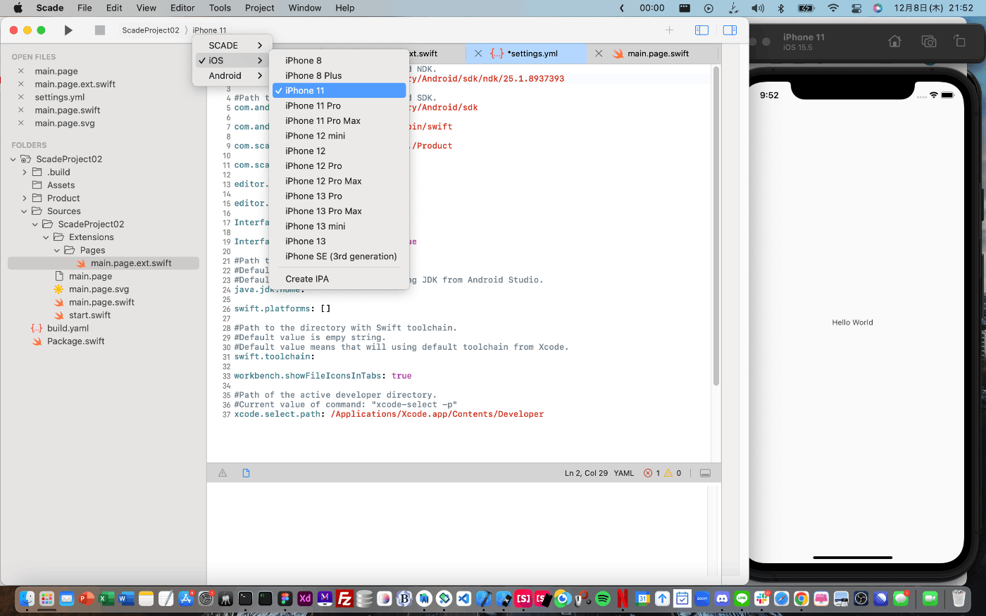Select iPhone SE (3rd generation)
This screenshot has width=986, height=616.
coord(339,256)
